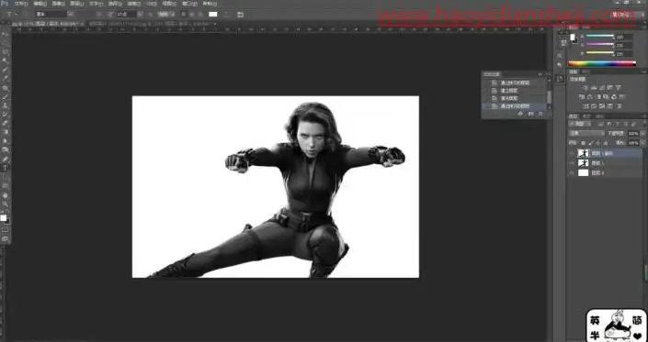Select the Eyedropper tool

tap(6, 79)
